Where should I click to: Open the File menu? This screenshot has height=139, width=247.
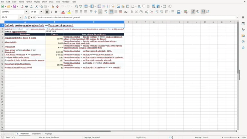pos(3,2)
